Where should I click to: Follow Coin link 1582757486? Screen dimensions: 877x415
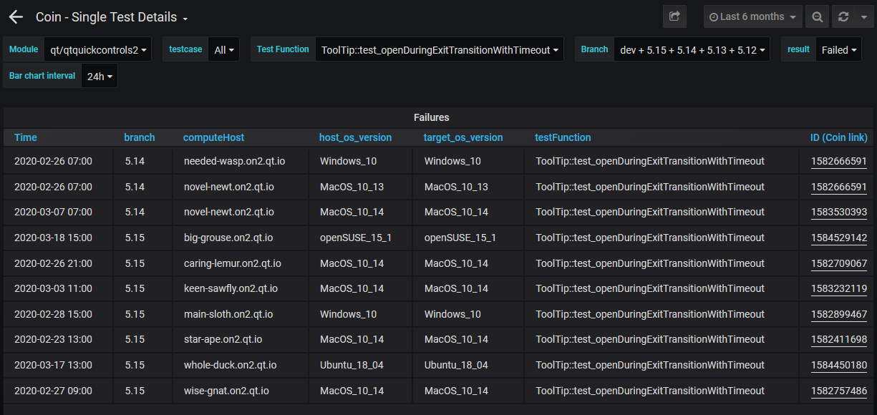point(838,391)
